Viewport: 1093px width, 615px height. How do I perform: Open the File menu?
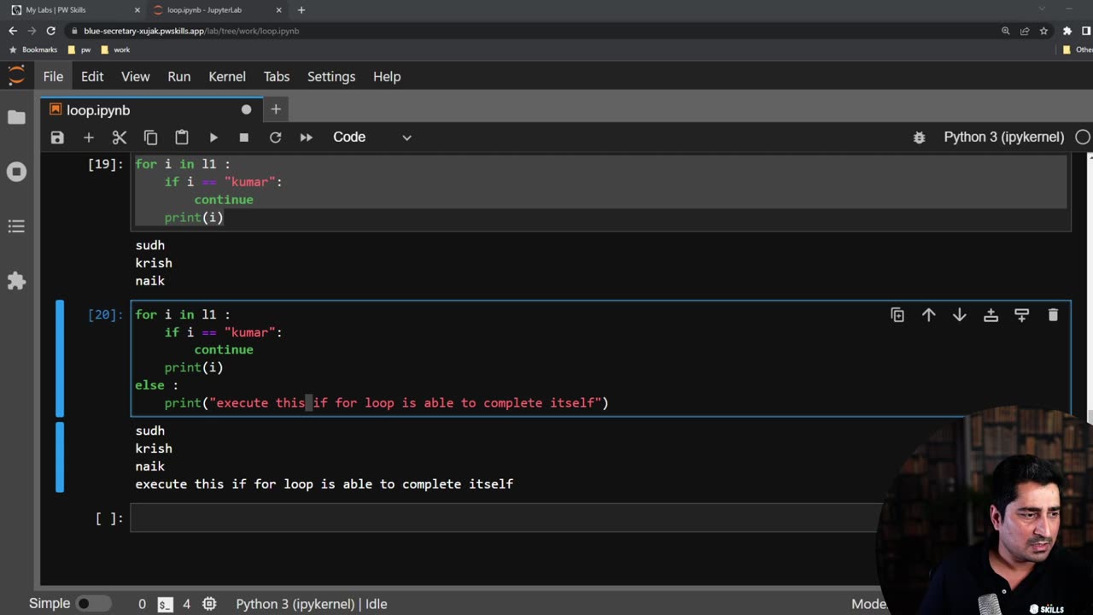(x=53, y=76)
